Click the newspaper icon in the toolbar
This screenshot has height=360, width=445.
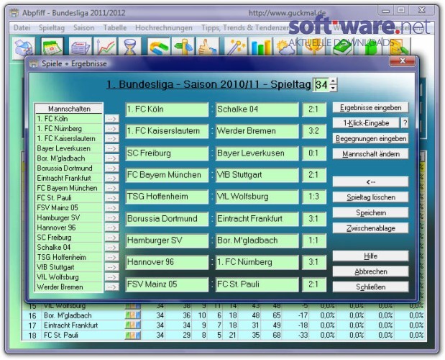pyautogui.click(x=80, y=48)
